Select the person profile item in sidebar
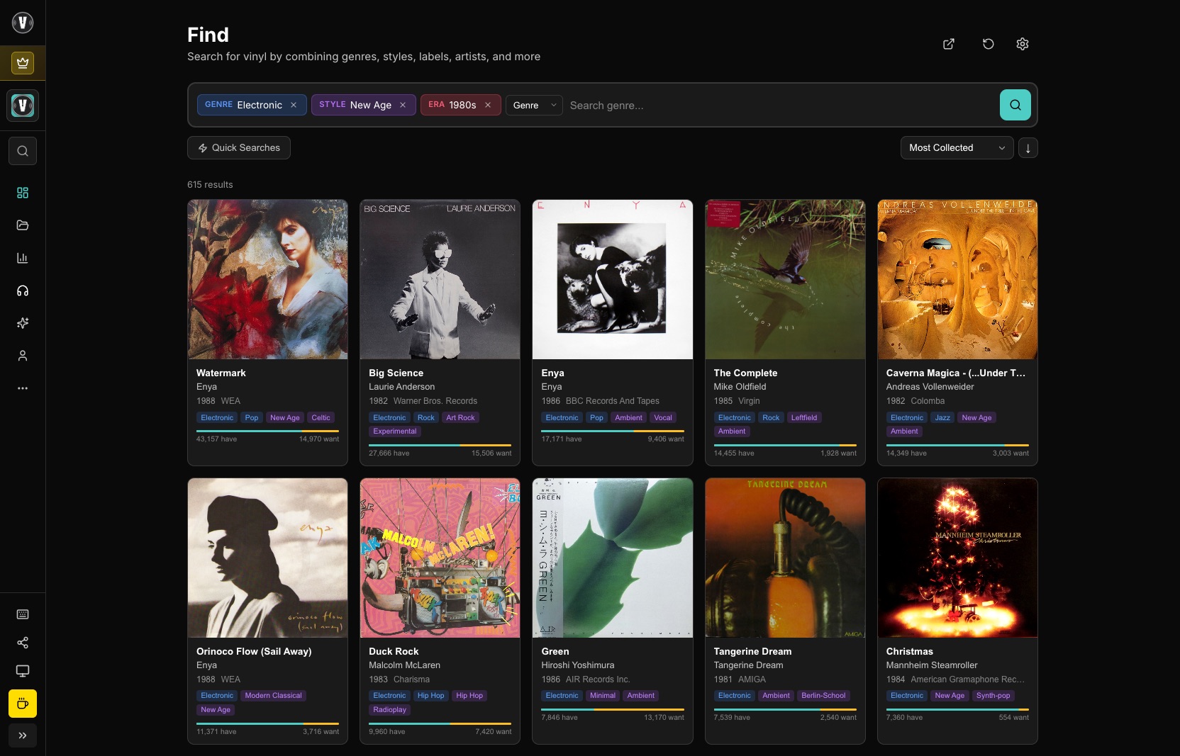Screen dimensions: 1180x756 point(22,356)
